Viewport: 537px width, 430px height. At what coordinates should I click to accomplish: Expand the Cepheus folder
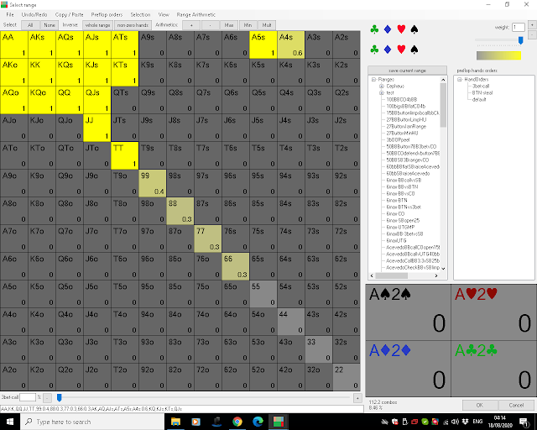click(381, 86)
